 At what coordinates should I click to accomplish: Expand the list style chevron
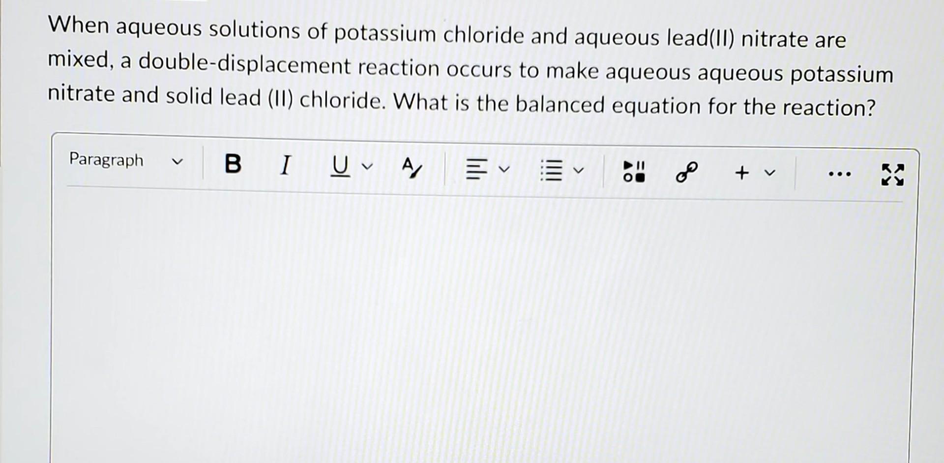(x=578, y=171)
